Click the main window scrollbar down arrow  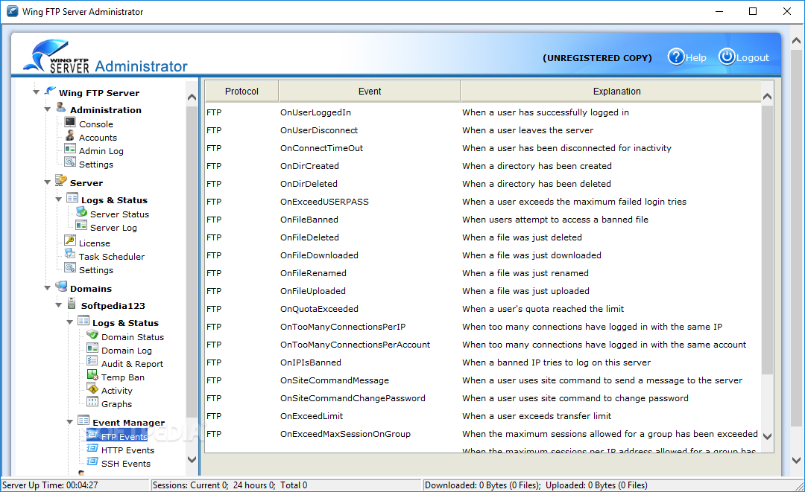796,460
